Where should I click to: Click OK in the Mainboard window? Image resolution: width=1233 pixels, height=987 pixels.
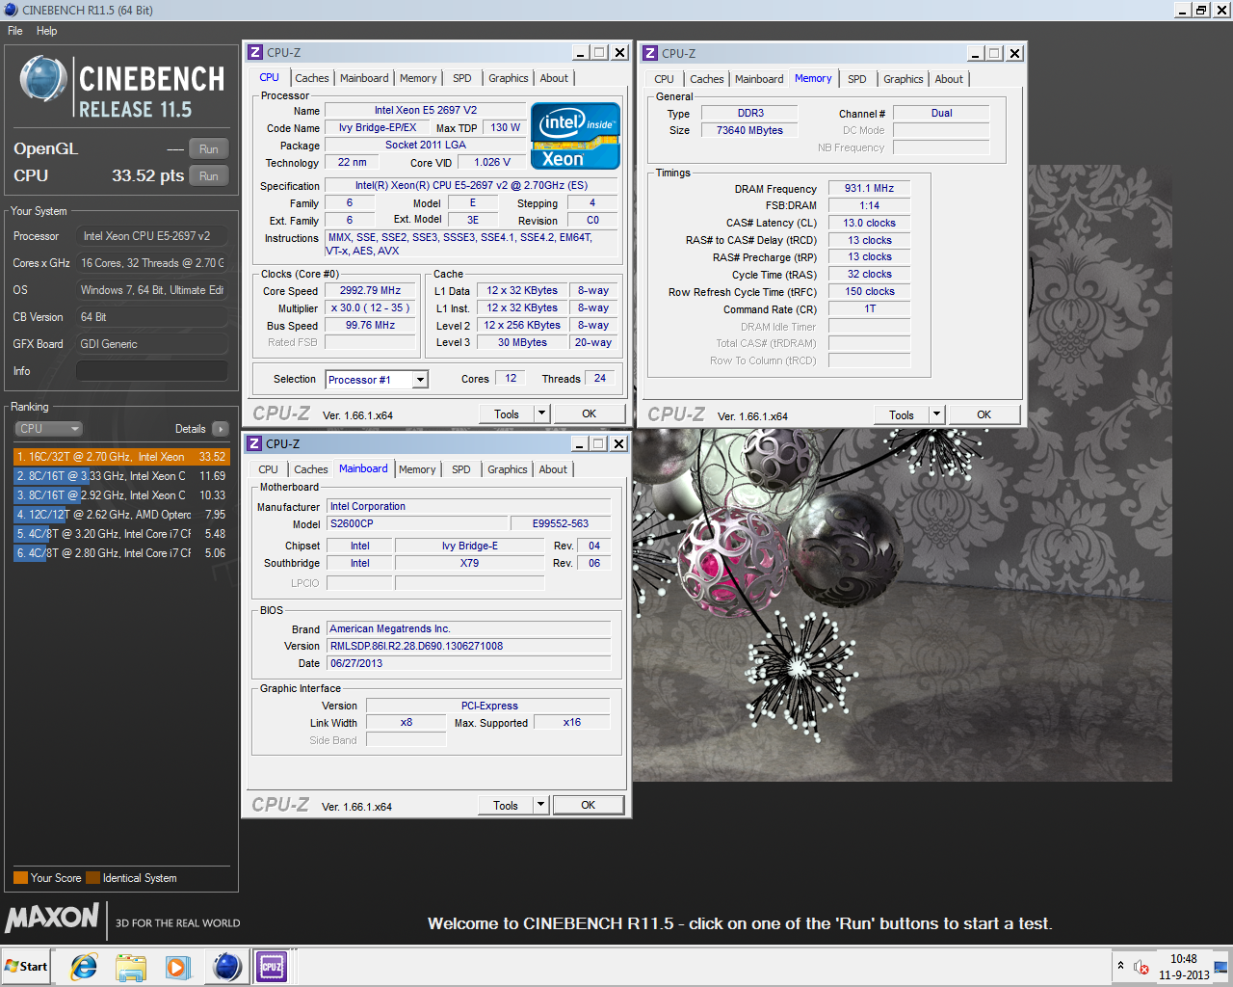(x=589, y=806)
